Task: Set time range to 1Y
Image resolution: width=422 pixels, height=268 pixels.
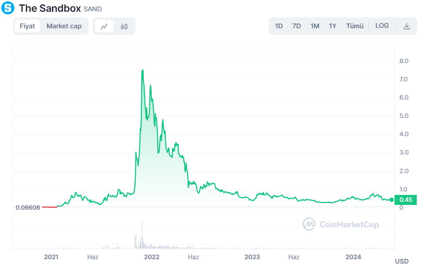Action: click(333, 26)
